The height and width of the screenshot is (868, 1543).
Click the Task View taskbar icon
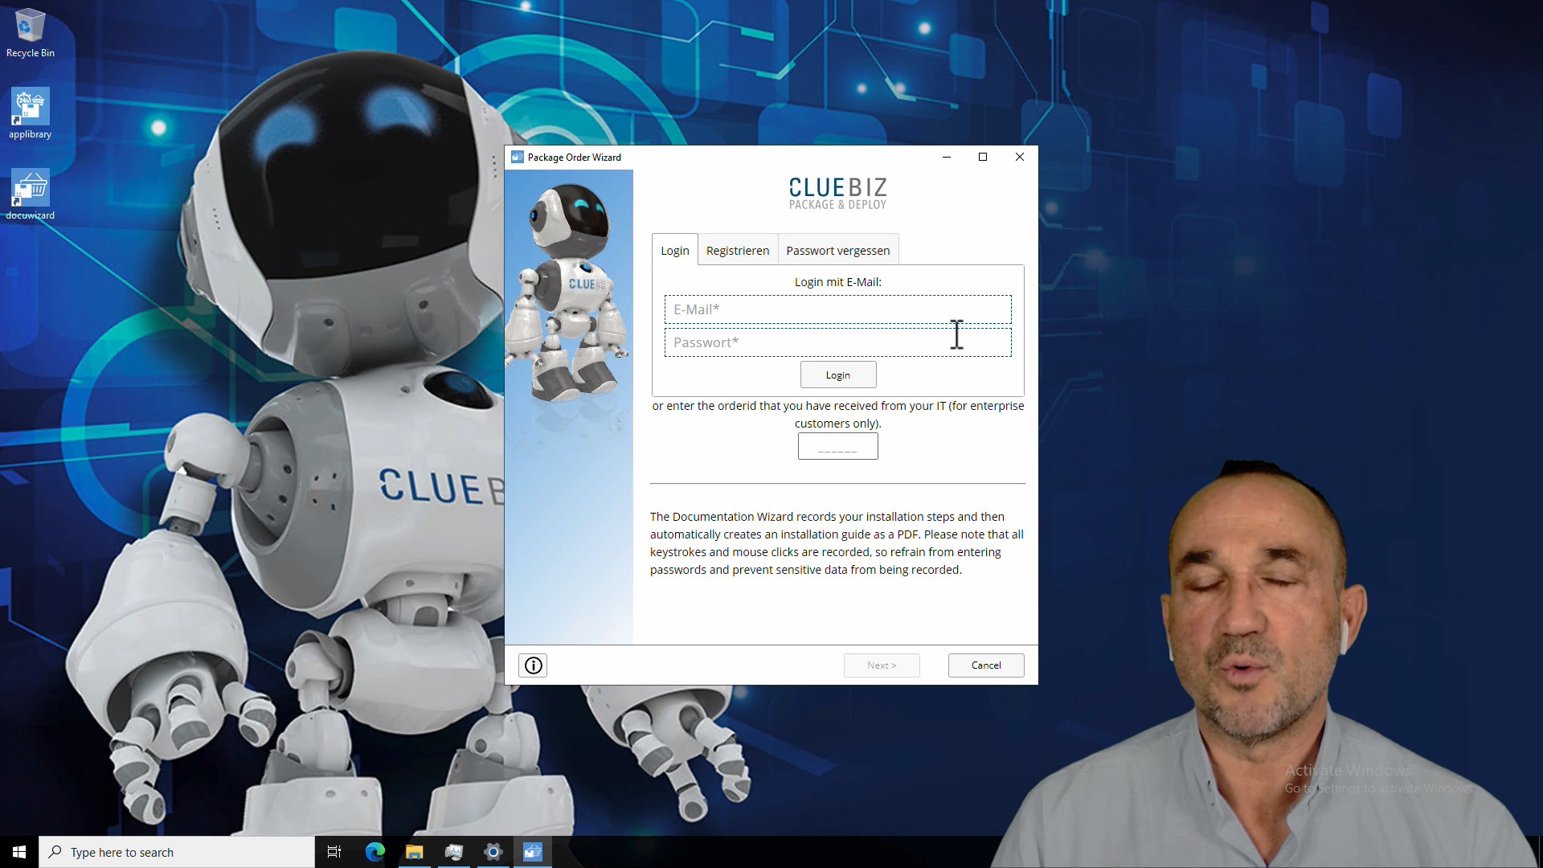point(334,852)
